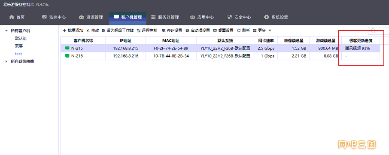Sort by 默认系统 column header
This screenshot has height=155, width=389.
[x=225, y=41]
